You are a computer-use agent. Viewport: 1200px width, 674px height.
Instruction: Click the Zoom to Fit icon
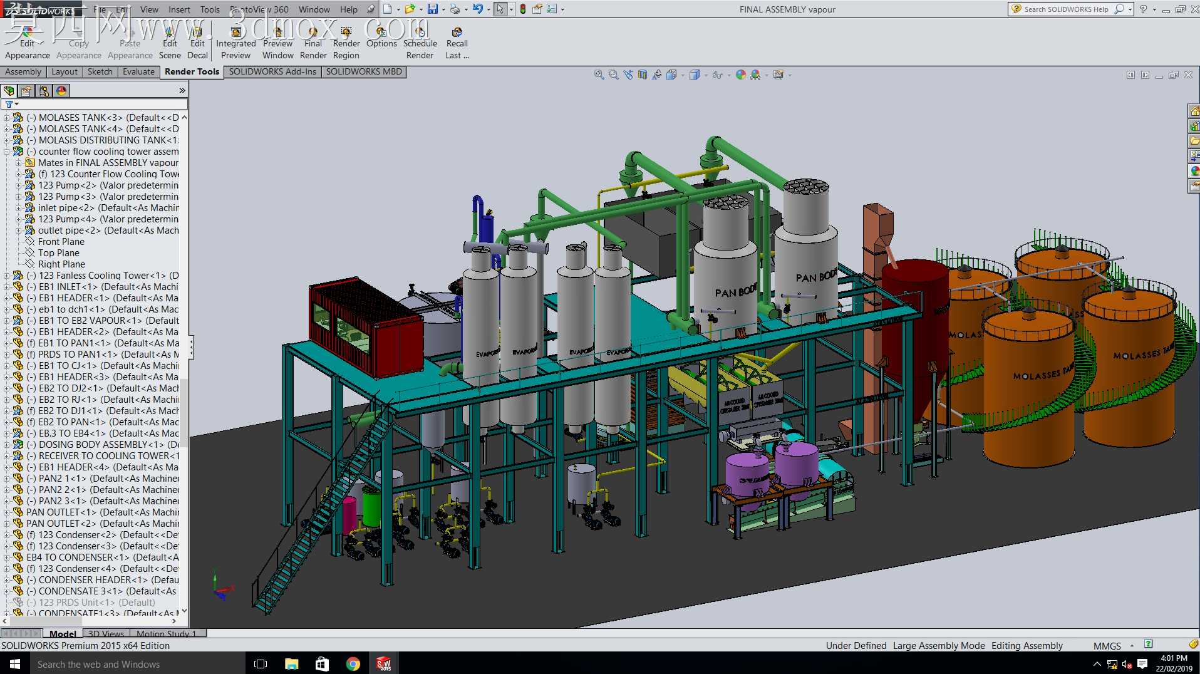599,75
